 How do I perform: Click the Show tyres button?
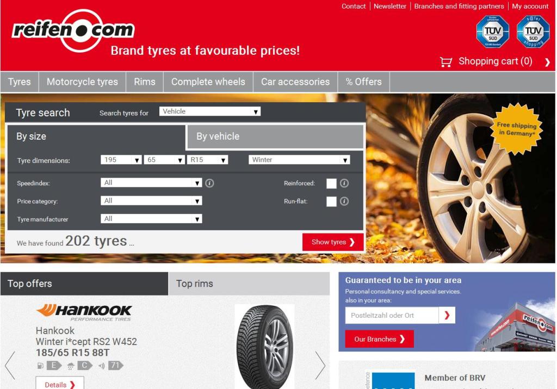tap(333, 242)
